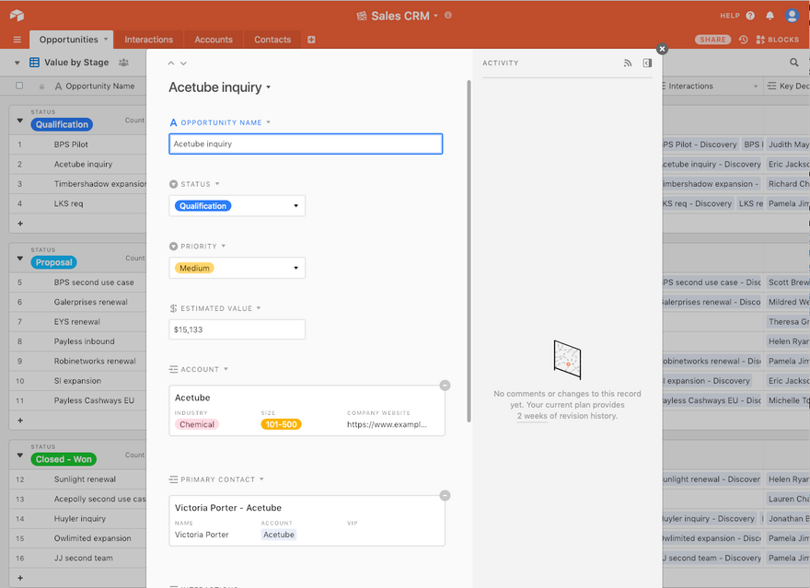The width and height of the screenshot is (810, 588).
Task: Open the Status dropdown showing Qualification
Action: tap(237, 206)
